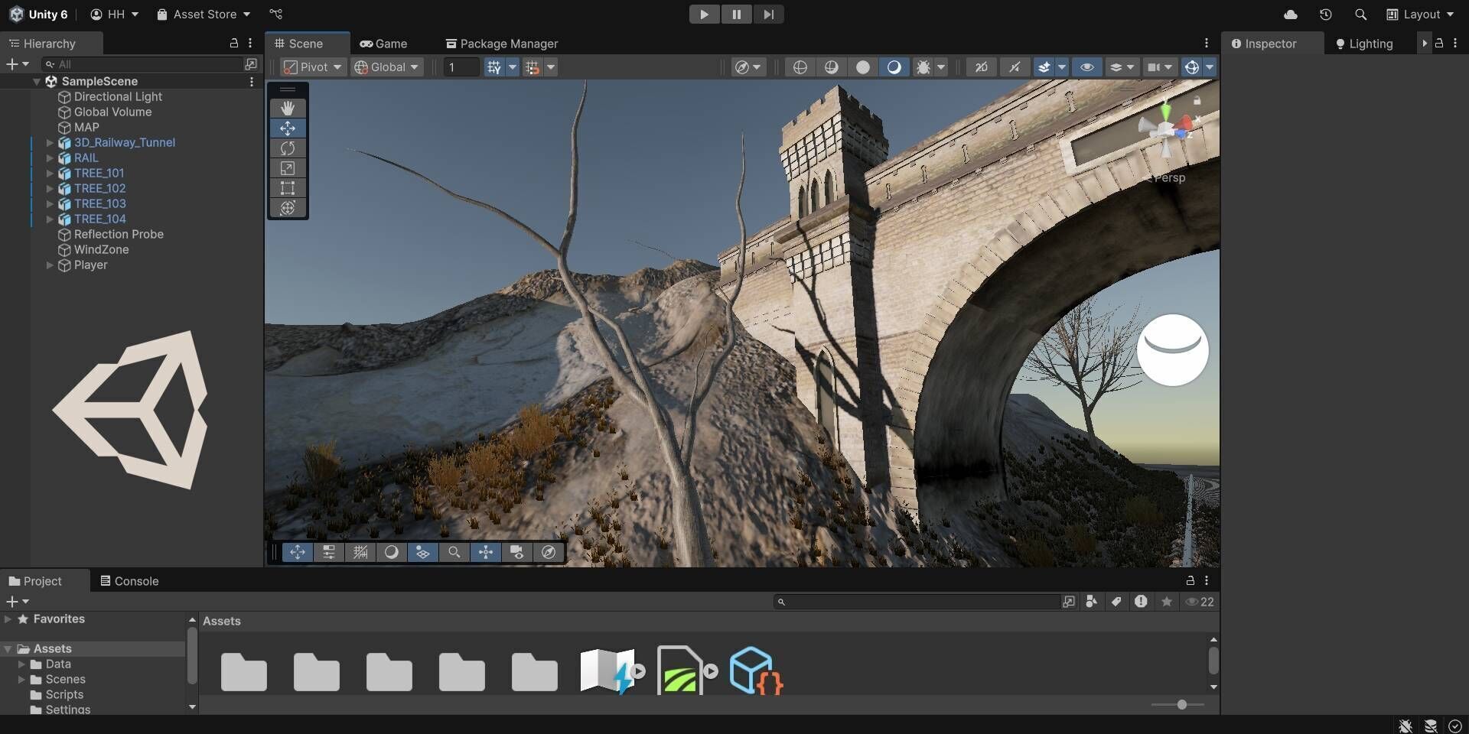Click the favorites star filter in Project toolbar

point(1167,602)
